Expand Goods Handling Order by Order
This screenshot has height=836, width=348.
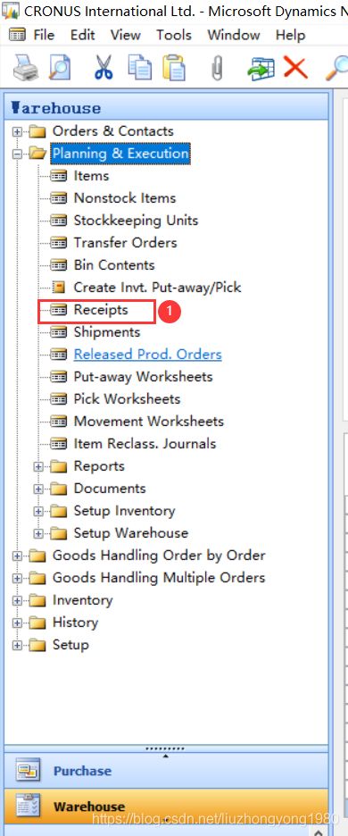click(18, 556)
